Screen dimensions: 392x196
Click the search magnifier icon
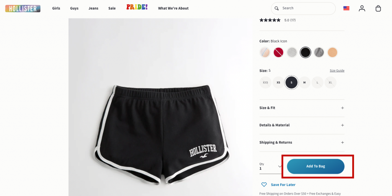click(x=277, y=8)
